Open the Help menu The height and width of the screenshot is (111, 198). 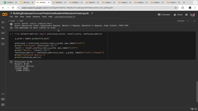pos(50,17)
